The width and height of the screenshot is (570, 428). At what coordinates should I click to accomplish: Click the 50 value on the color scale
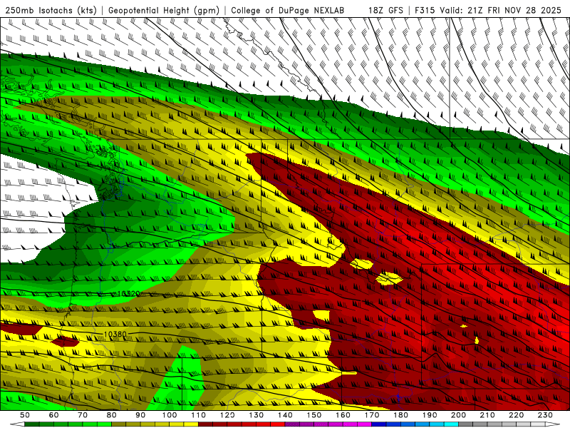[25, 415]
